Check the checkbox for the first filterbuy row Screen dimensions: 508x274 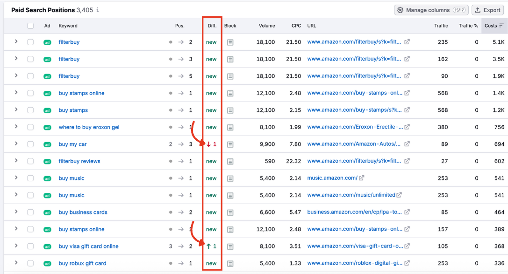tap(30, 42)
